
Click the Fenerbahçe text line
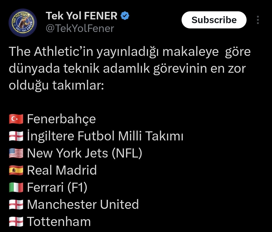click(x=61, y=119)
